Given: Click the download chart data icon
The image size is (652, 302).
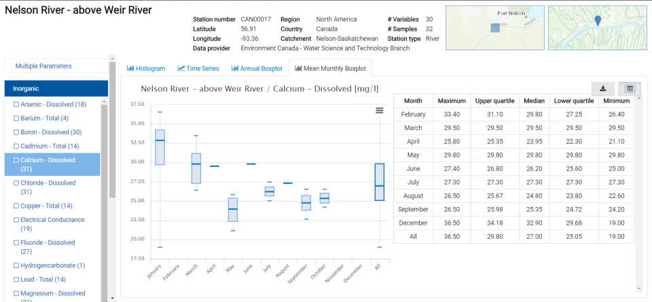Looking at the screenshot, I should pyautogui.click(x=603, y=88).
